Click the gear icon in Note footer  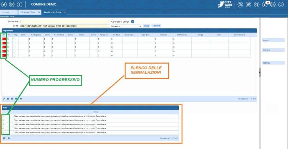(8, 138)
